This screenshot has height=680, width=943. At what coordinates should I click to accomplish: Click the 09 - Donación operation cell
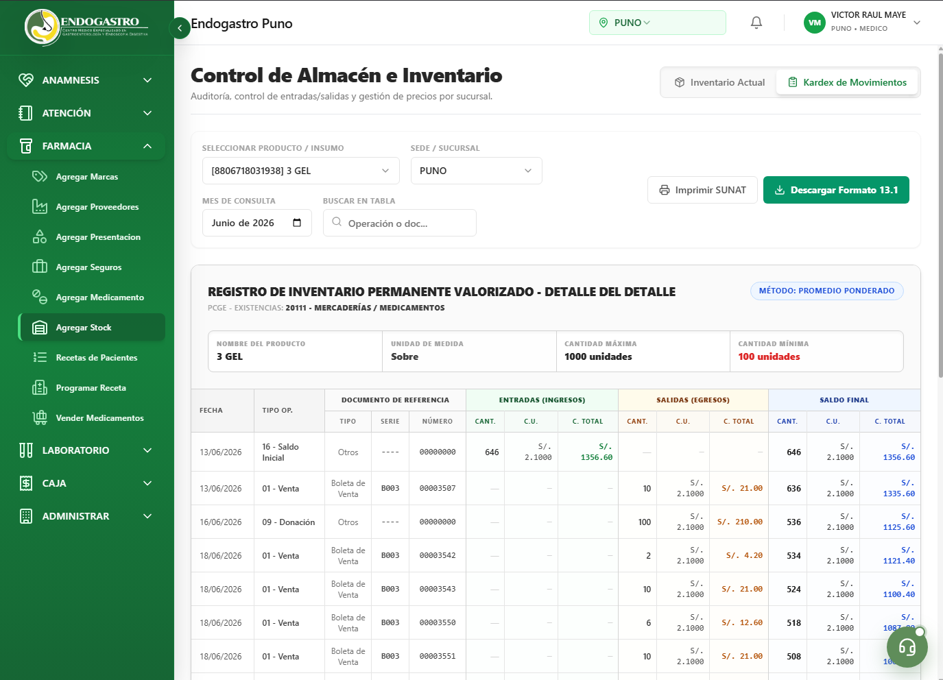(x=289, y=522)
